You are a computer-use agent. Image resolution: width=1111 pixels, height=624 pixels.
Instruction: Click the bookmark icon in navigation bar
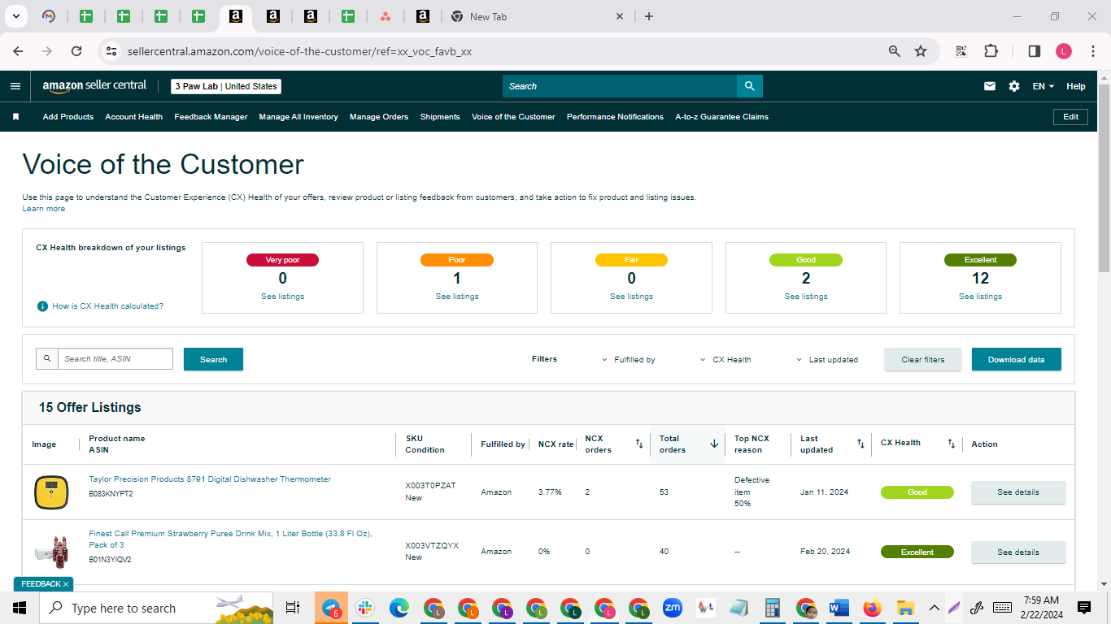click(x=15, y=117)
